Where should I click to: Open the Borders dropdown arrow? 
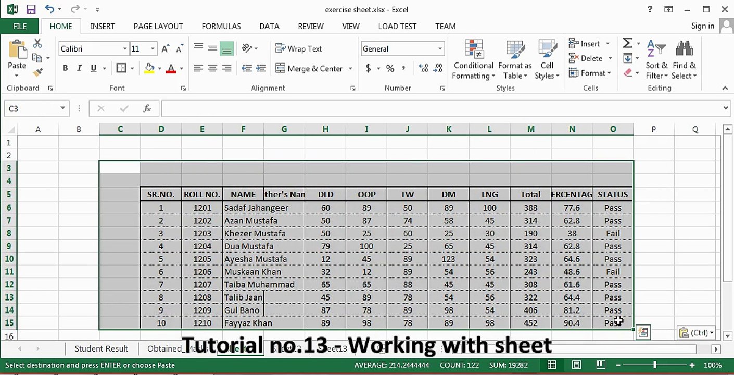132,68
